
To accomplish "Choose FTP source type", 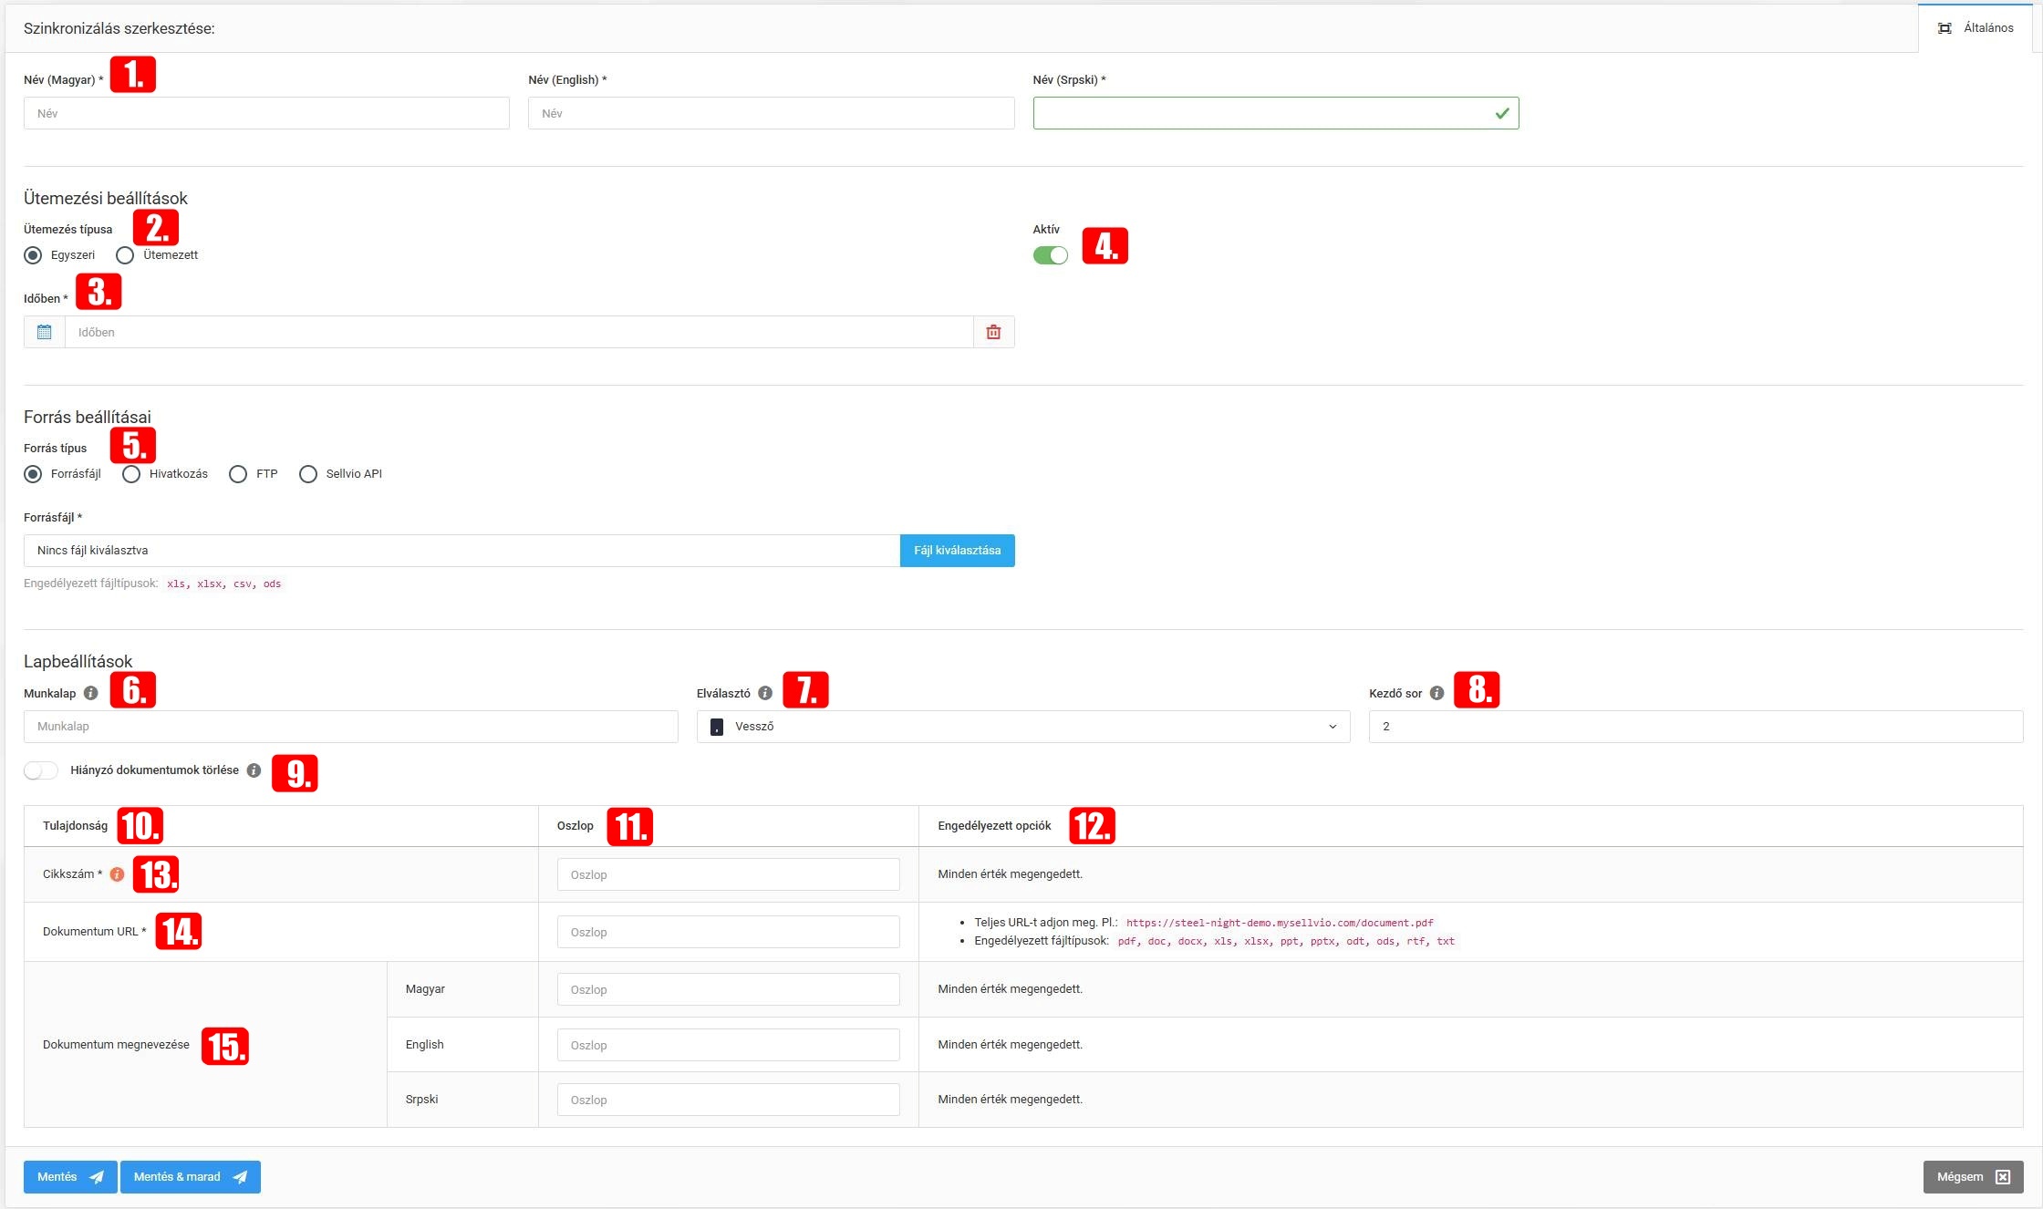I will click(x=238, y=474).
